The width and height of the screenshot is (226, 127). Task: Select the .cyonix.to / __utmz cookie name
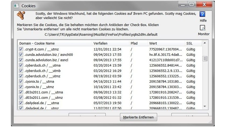tap(39, 87)
